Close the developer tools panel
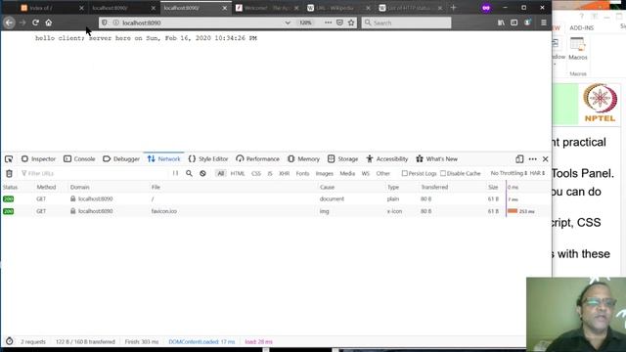The height and width of the screenshot is (352, 626). pyautogui.click(x=546, y=158)
